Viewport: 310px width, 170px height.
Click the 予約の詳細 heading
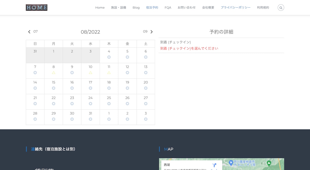tap(221, 32)
